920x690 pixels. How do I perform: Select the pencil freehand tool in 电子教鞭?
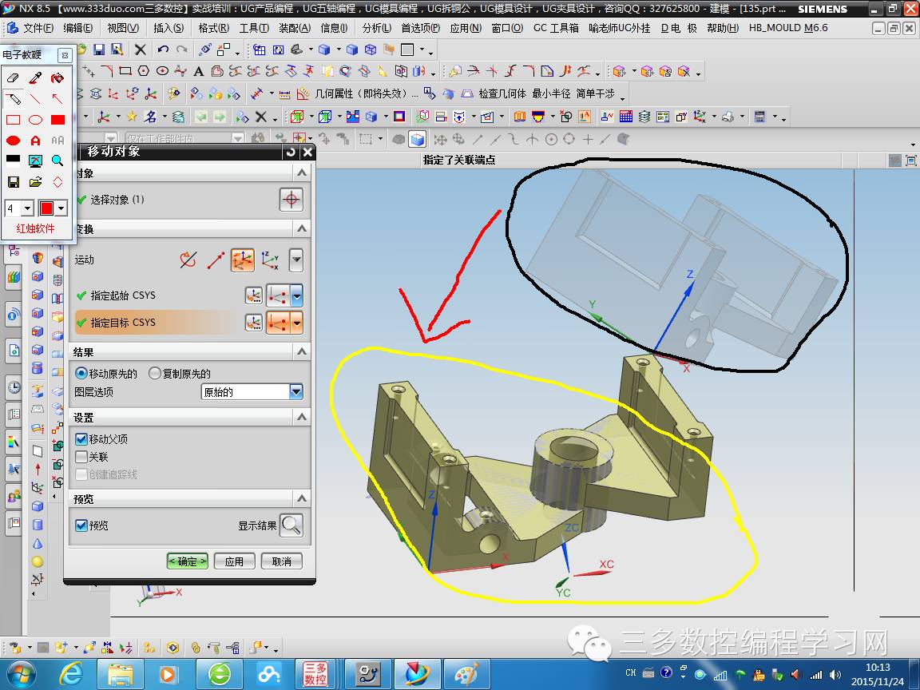[13, 98]
